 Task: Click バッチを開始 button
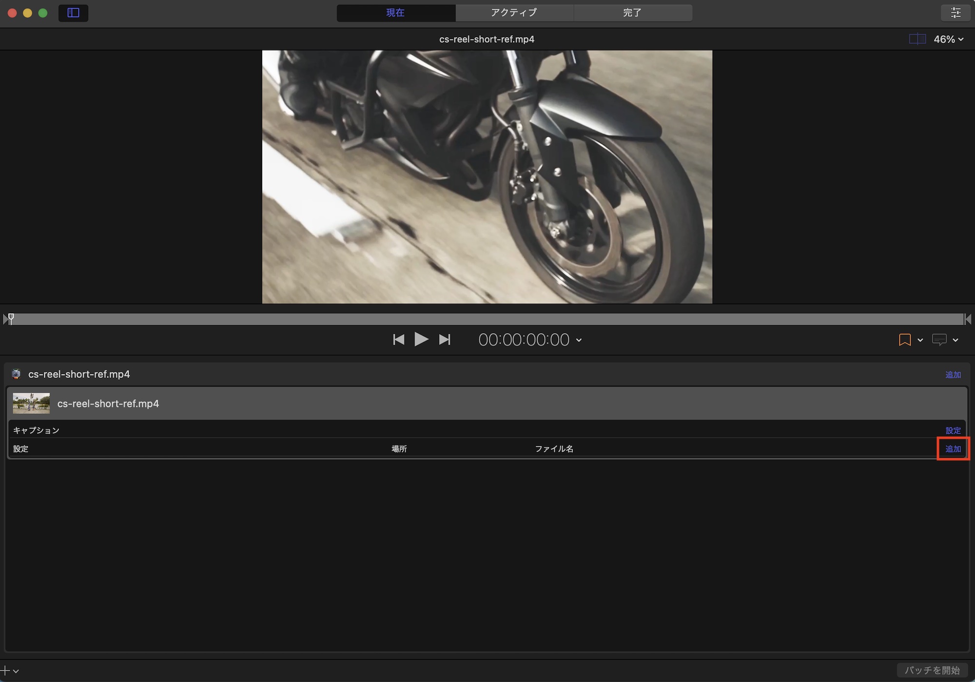pos(932,670)
